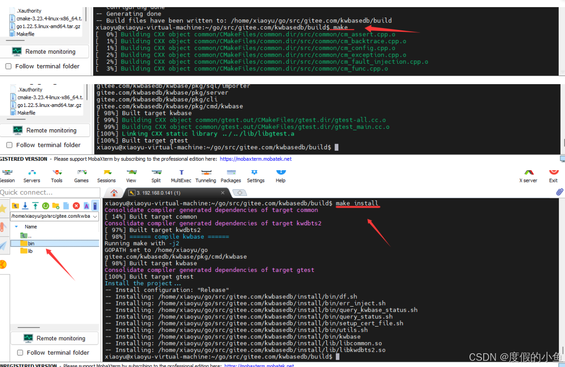Image resolution: width=565 pixels, height=367 pixels.
Task: Click the paperclip icon at right of tabs
Action: pos(559,192)
